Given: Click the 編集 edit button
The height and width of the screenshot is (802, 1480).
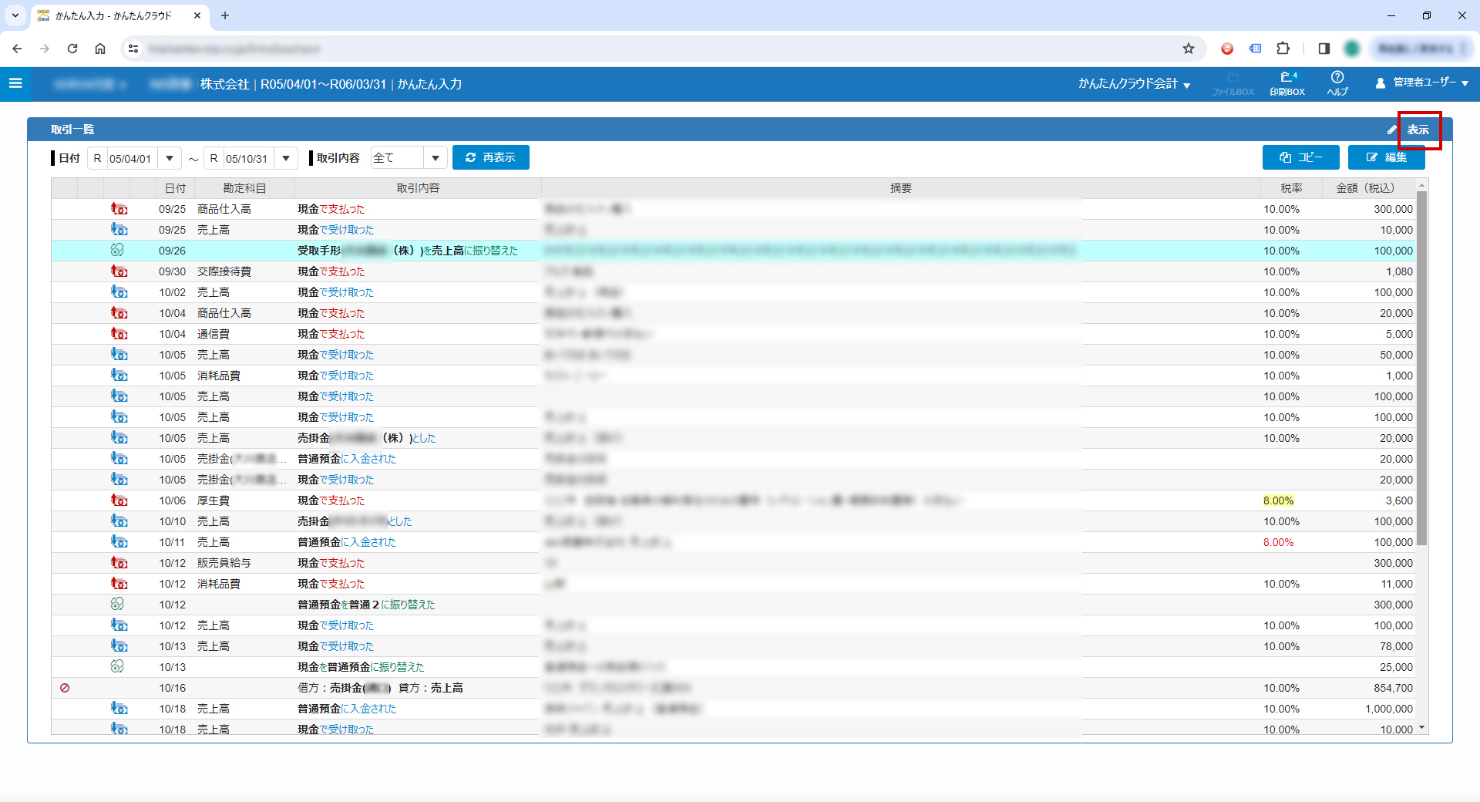Looking at the screenshot, I should (x=1386, y=157).
